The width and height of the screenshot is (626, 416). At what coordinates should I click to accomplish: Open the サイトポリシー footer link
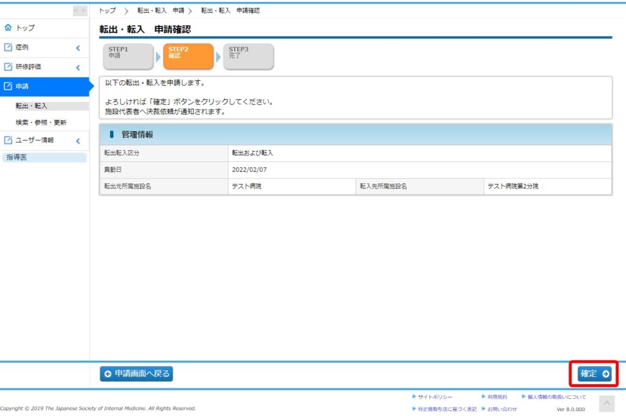[x=435, y=397]
